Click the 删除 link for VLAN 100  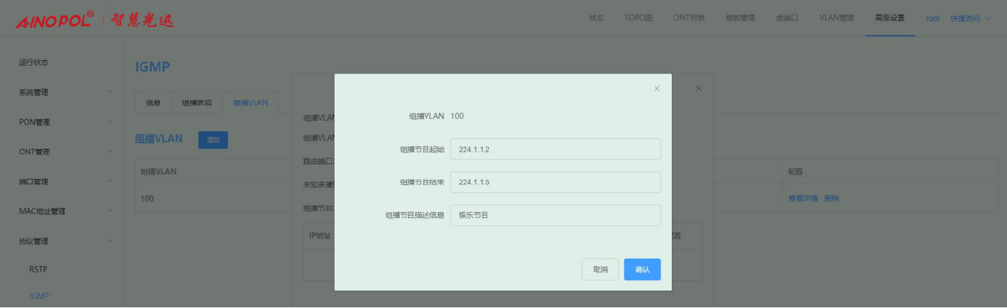click(832, 198)
